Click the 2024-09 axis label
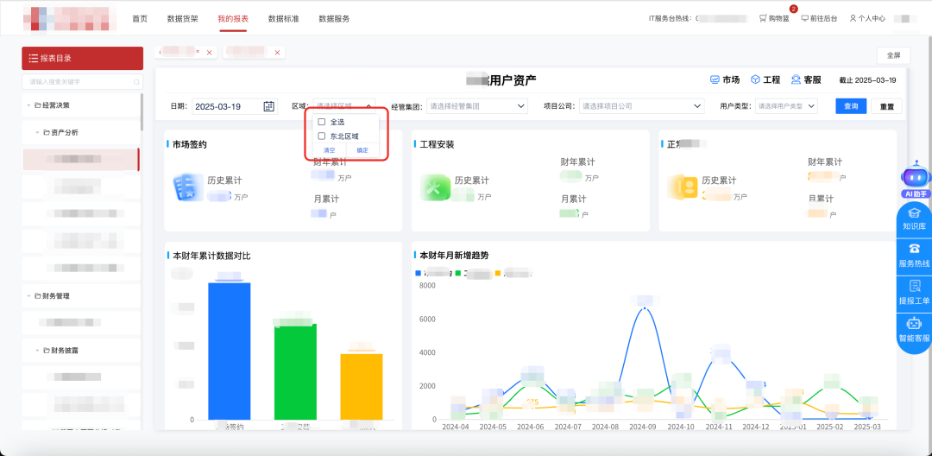 [642, 427]
